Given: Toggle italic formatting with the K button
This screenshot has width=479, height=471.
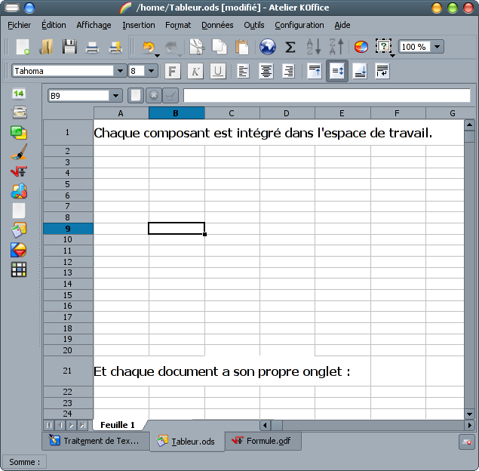Looking at the screenshot, I should [195, 72].
